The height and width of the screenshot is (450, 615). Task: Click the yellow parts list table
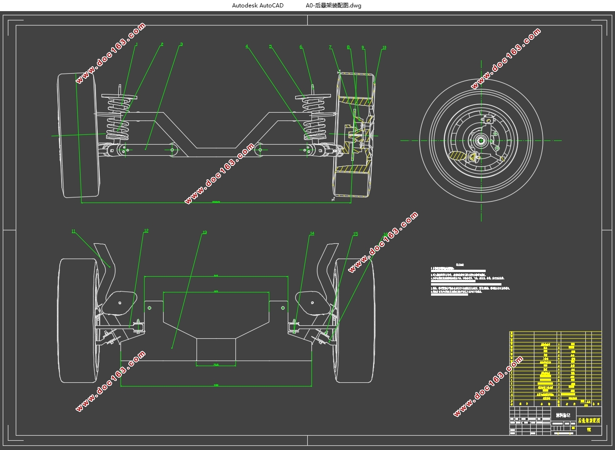click(x=555, y=366)
